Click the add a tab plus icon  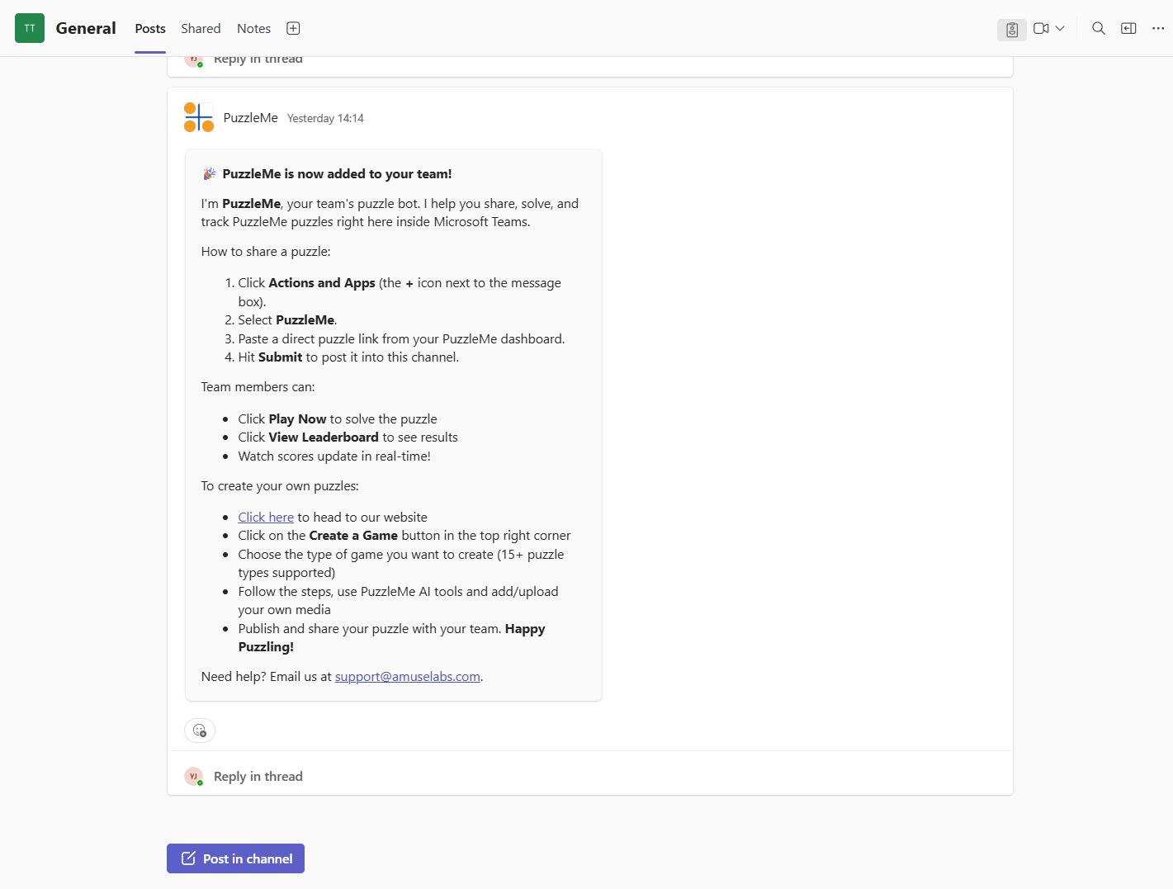pyautogui.click(x=293, y=29)
